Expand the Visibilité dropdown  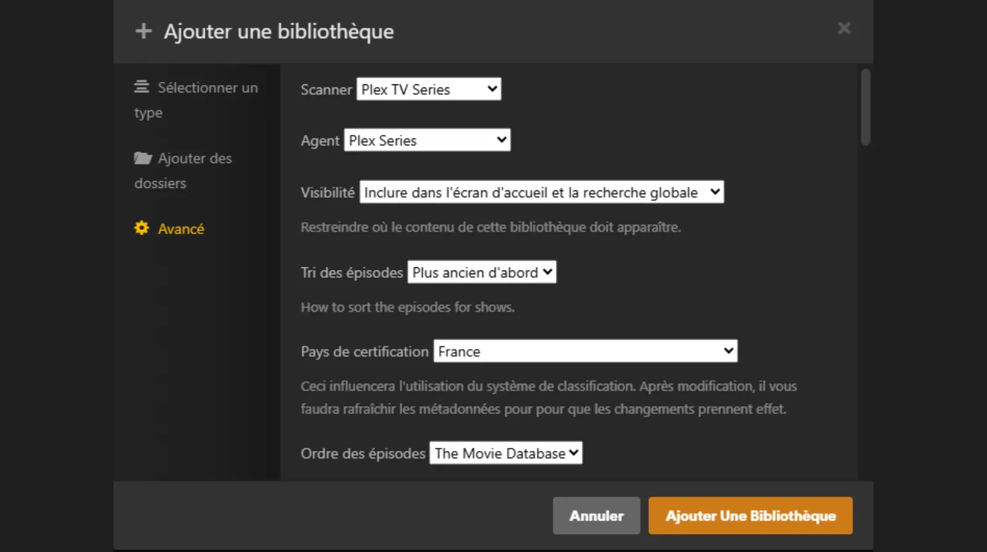(x=542, y=192)
